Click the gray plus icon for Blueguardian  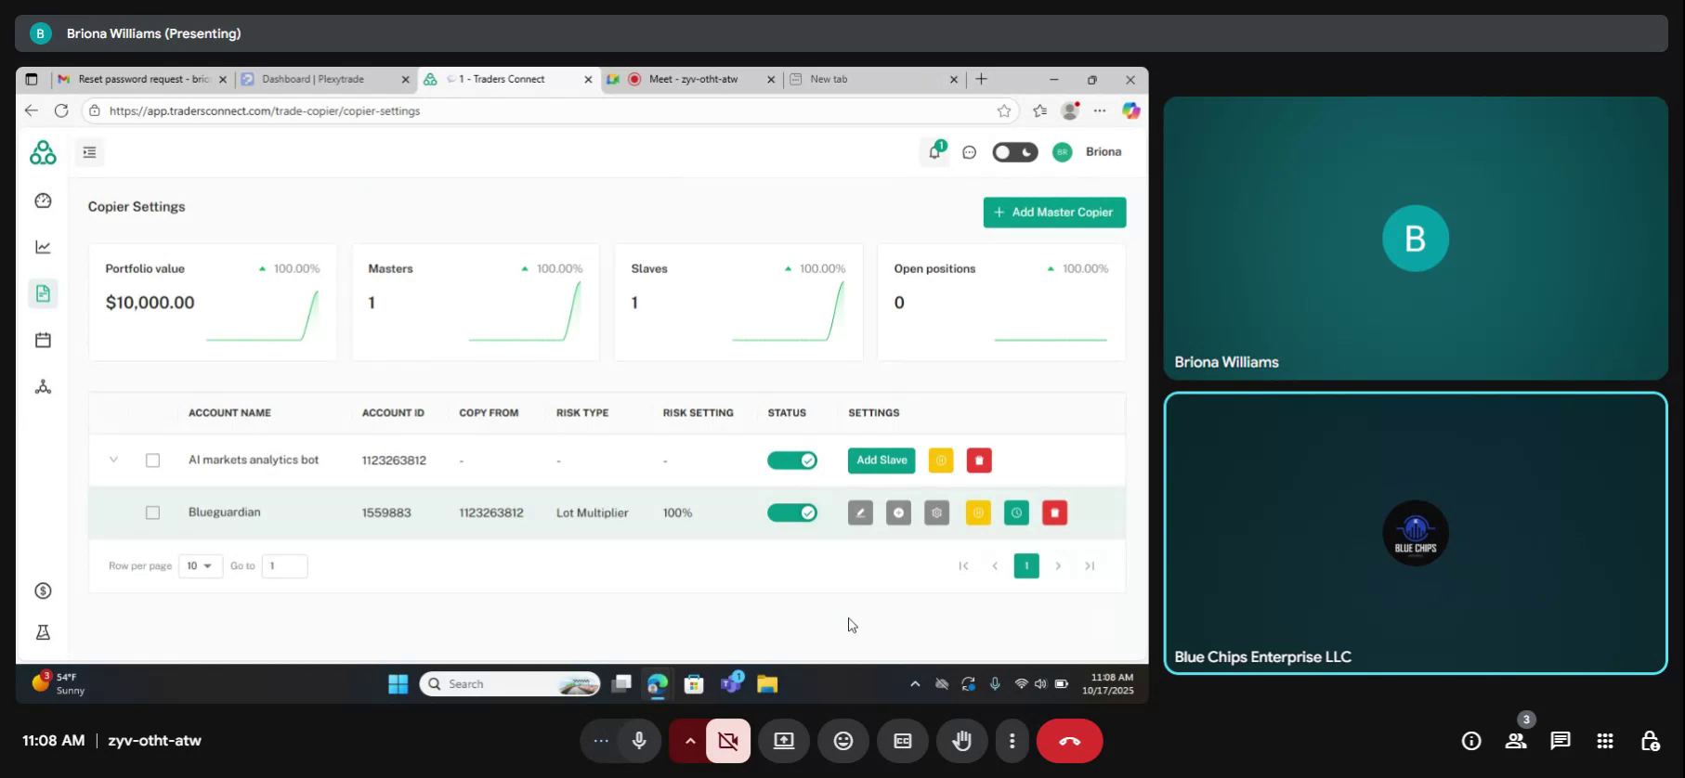(x=898, y=512)
